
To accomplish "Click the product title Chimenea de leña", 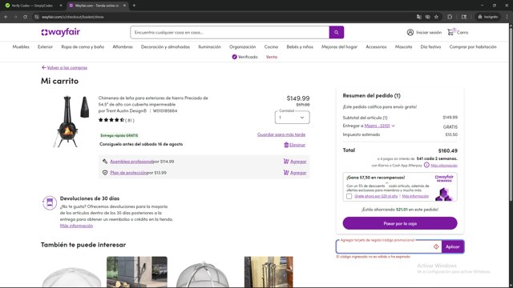I will tap(153, 101).
